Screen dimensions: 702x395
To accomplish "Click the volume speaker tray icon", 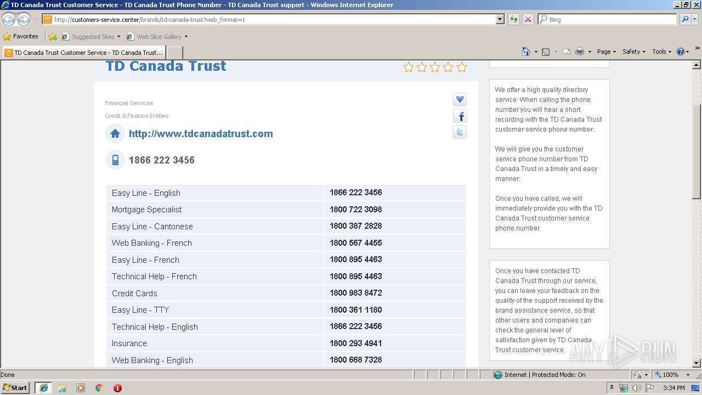I will point(637,388).
